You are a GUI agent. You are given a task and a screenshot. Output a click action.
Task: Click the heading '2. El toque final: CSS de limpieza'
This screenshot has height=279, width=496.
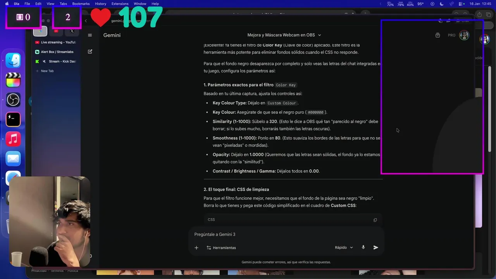click(x=236, y=189)
